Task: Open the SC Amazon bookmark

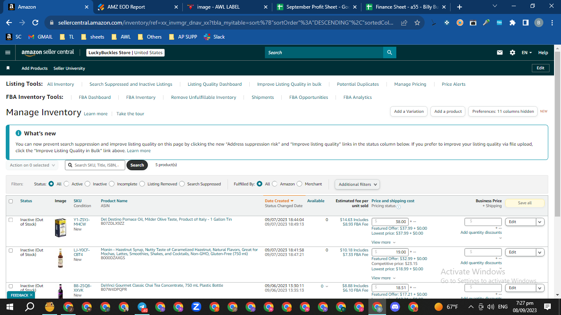Action: click(14, 37)
